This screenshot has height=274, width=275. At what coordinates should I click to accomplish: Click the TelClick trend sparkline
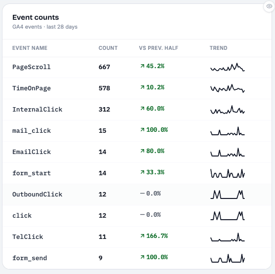point(228,237)
